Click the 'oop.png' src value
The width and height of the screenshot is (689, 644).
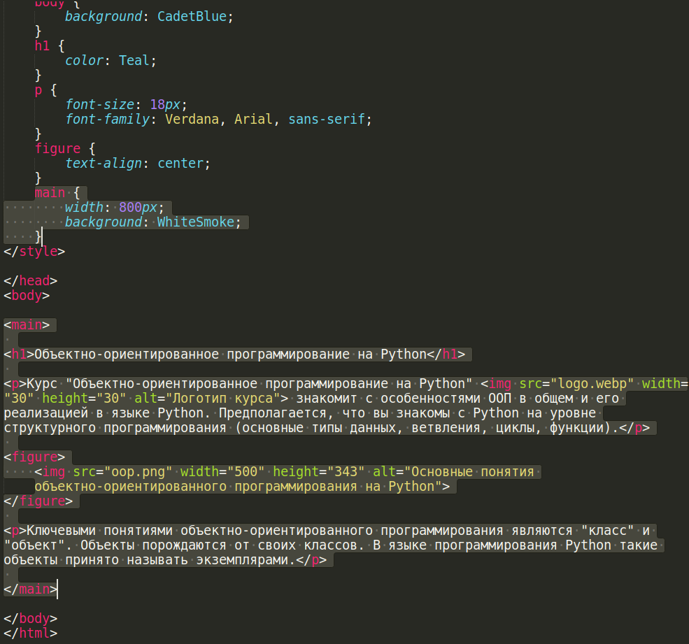click(x=138, y=472)
